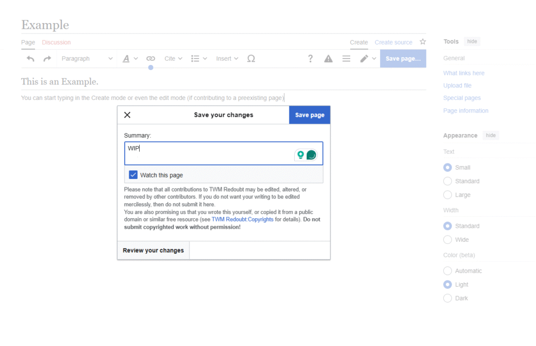Click the undo arrow icon
The height and width of the screenshot is (346, 536).
(30, 59)
